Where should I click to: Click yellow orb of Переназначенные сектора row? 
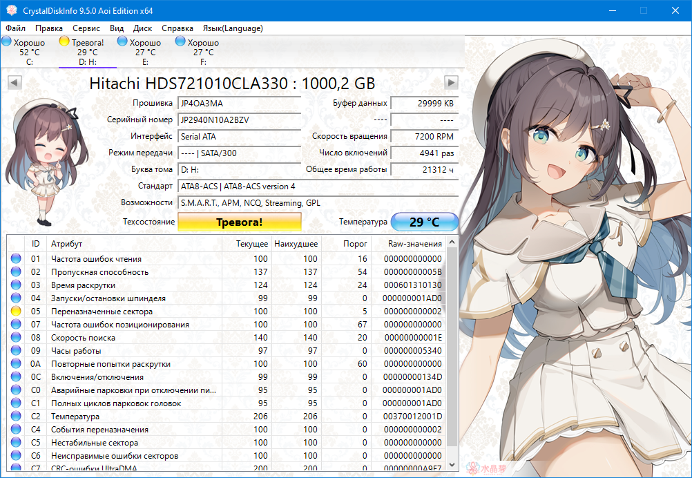point(16,311)
